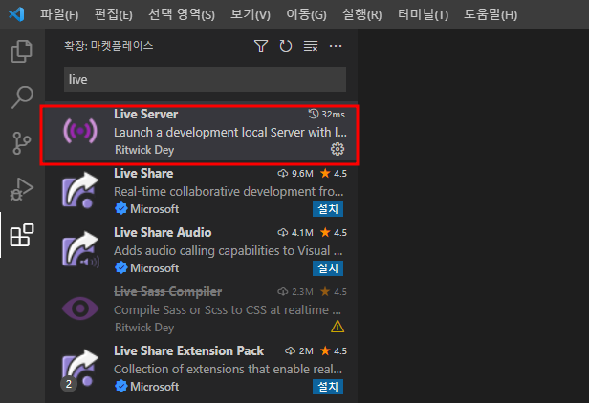Install the Live Share Extension Pack
589x403 pixels.
point(328,387)
